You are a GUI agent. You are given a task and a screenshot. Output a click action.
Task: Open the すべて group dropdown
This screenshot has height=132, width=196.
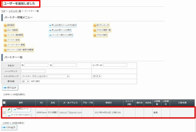pos(97,76)
